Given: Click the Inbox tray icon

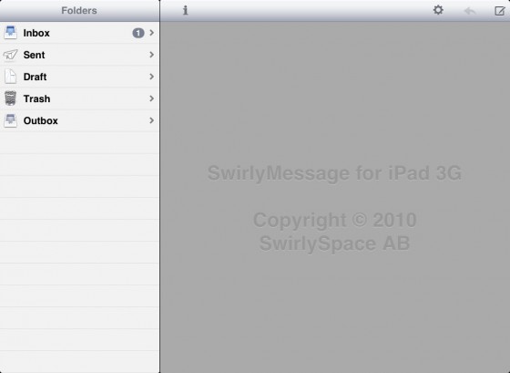Looking at the screenshot, I should coord(10,33).
